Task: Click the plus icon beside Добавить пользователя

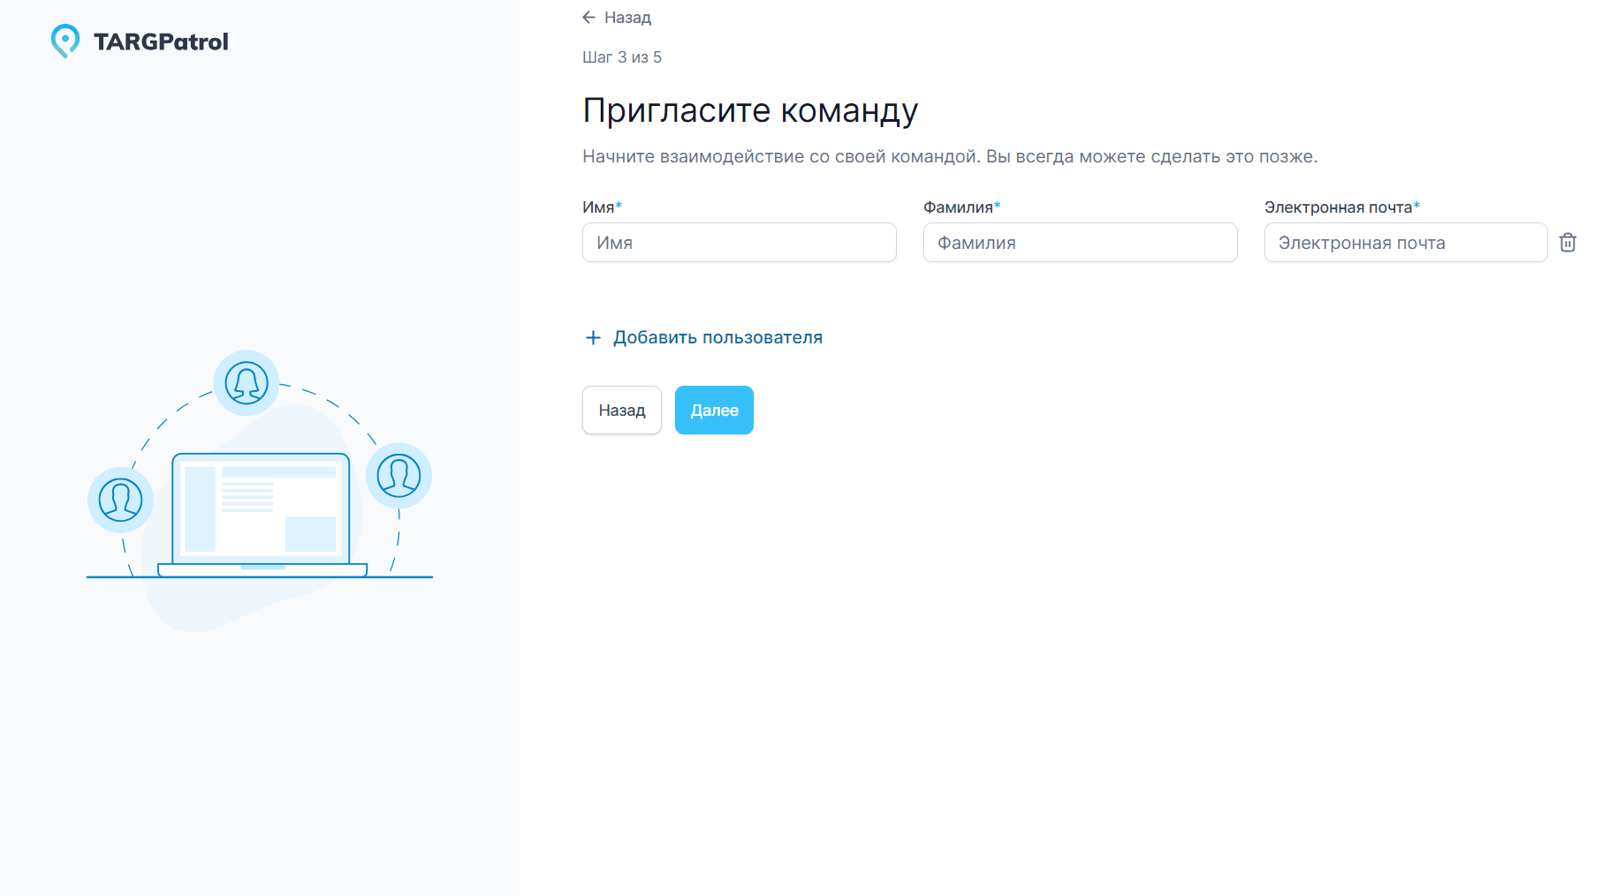Action: 592,337
